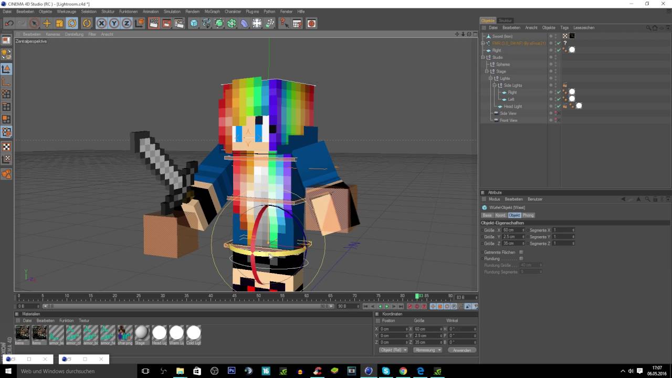672x378 pixels.
Task: Click the red record keyframe button
Action: (x=410, y=306)
